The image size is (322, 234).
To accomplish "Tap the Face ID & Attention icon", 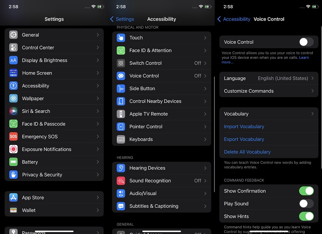I will 121,50.
